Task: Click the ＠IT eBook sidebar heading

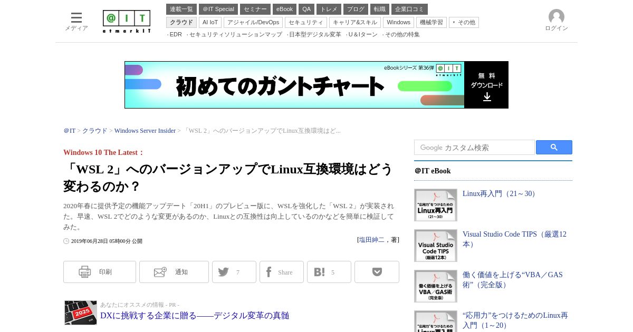Action: [433, 171]
